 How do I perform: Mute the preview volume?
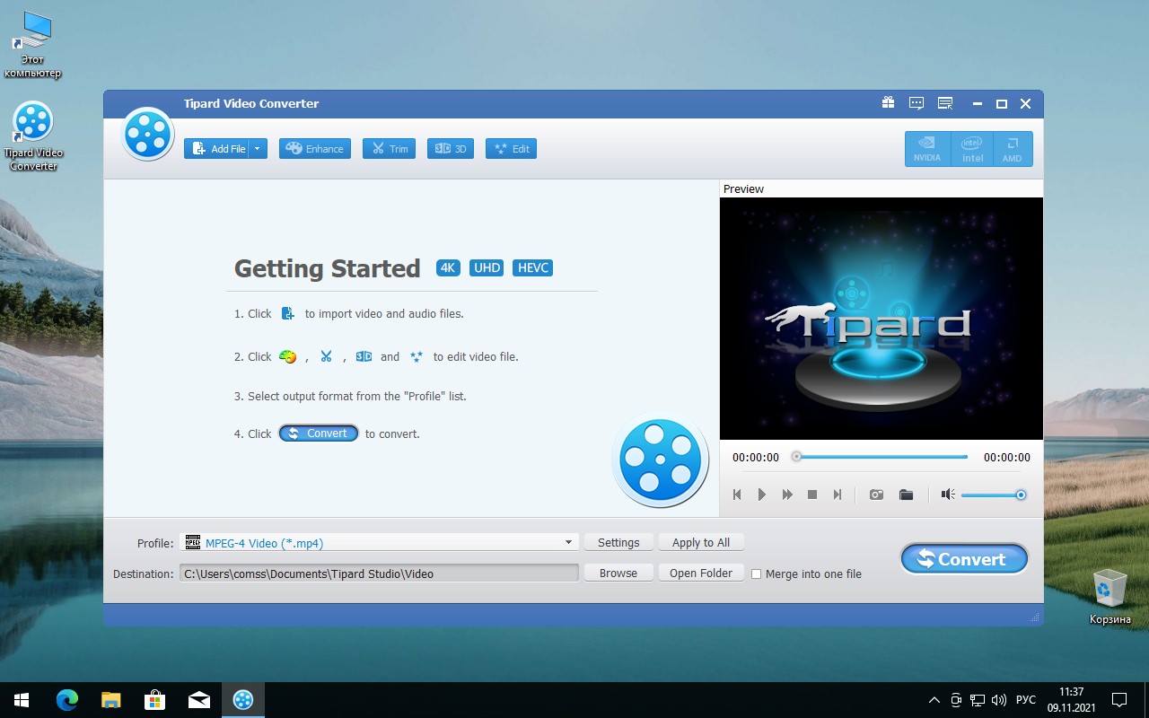click(947, 495)
